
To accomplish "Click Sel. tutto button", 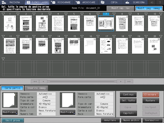I will 128,100.
